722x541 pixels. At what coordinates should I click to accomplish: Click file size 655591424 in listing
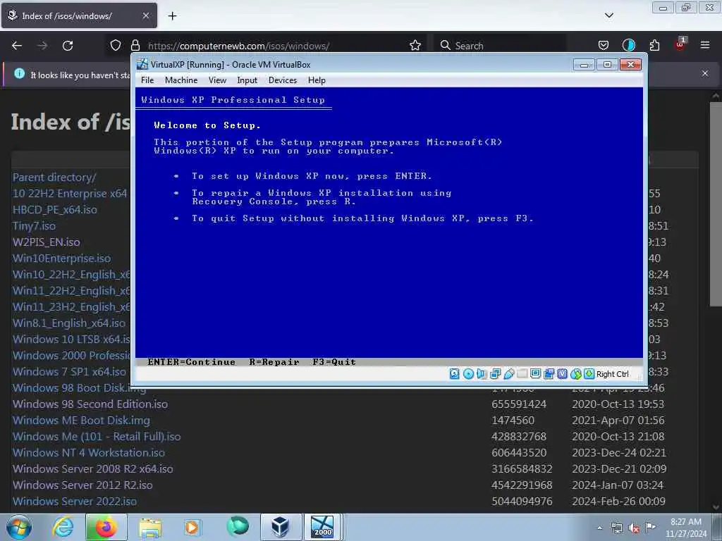pos(519,404)
